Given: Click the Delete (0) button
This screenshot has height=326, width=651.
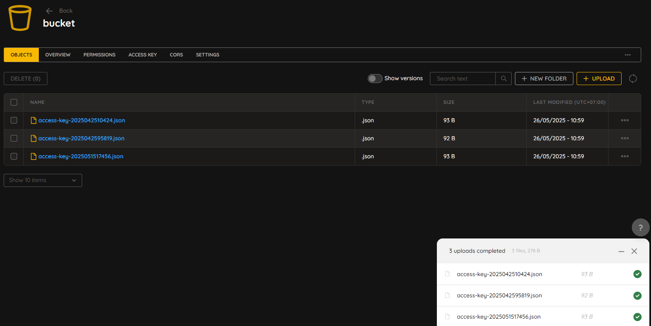Looking at the screenshot, I should (25, 79).
